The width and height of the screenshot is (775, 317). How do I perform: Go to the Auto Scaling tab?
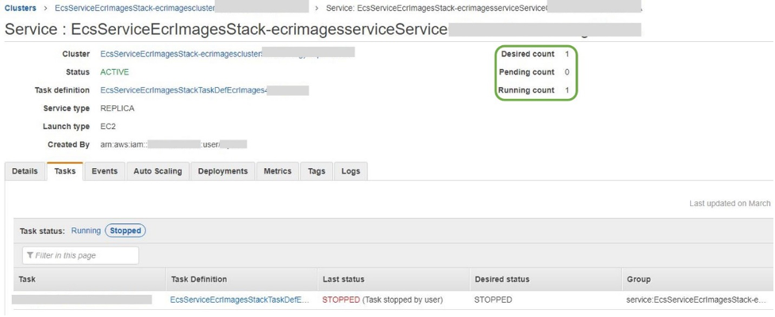click(x=158, y=171)
